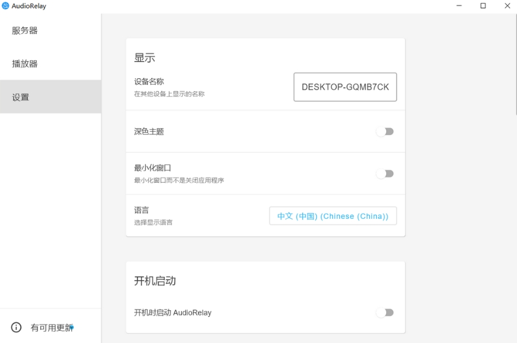
Task: Open the 播放器 section
Action: pos(50,63)
